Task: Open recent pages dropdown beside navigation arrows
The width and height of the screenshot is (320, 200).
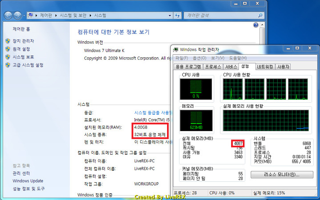Action: pyautogui.click(x=24, y=16)
